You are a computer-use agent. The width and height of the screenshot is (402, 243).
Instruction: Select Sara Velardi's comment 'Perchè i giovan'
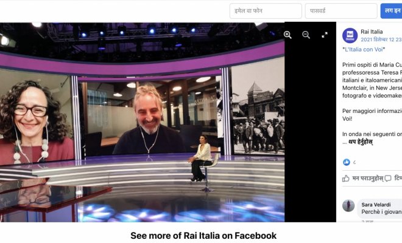click(381, 212)
